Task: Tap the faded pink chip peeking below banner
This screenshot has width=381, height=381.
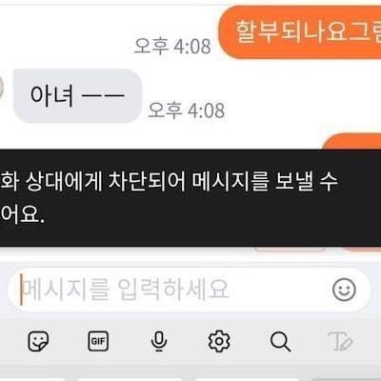Action: [290, 249]
